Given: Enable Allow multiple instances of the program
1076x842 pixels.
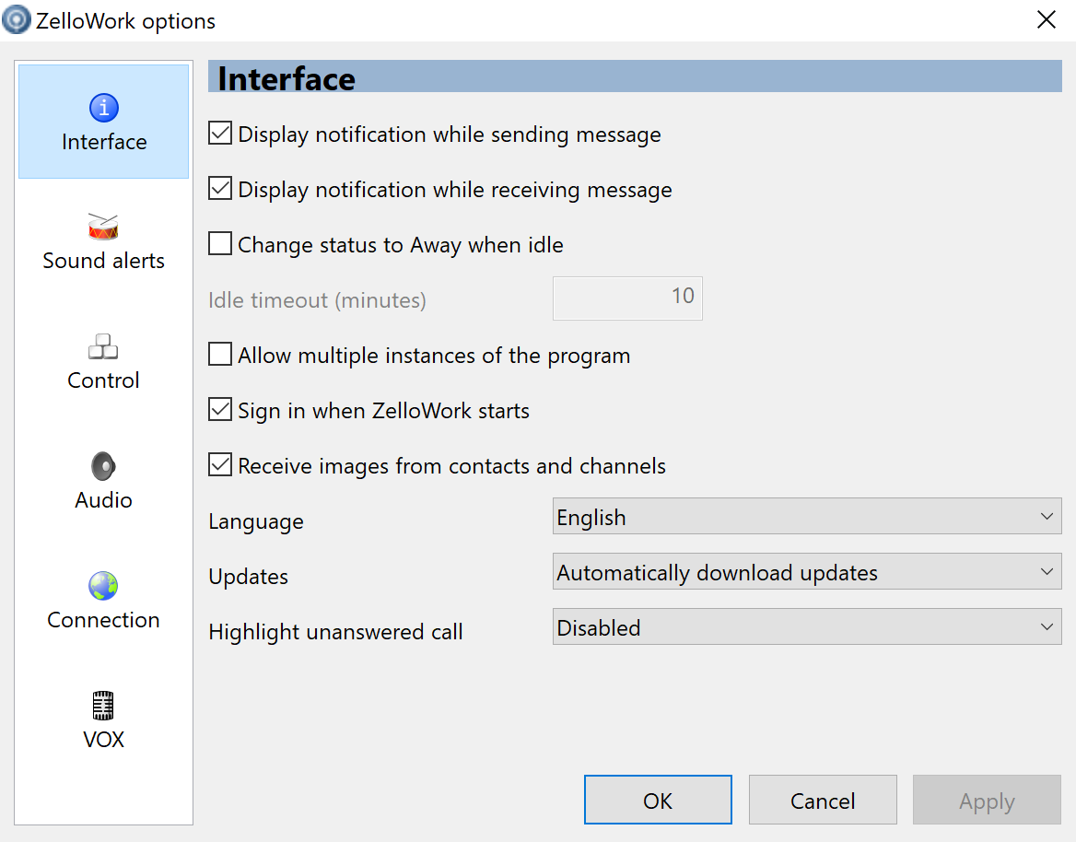Looking at the screenshot, I should pyautogui.click(x=220, y=354).
